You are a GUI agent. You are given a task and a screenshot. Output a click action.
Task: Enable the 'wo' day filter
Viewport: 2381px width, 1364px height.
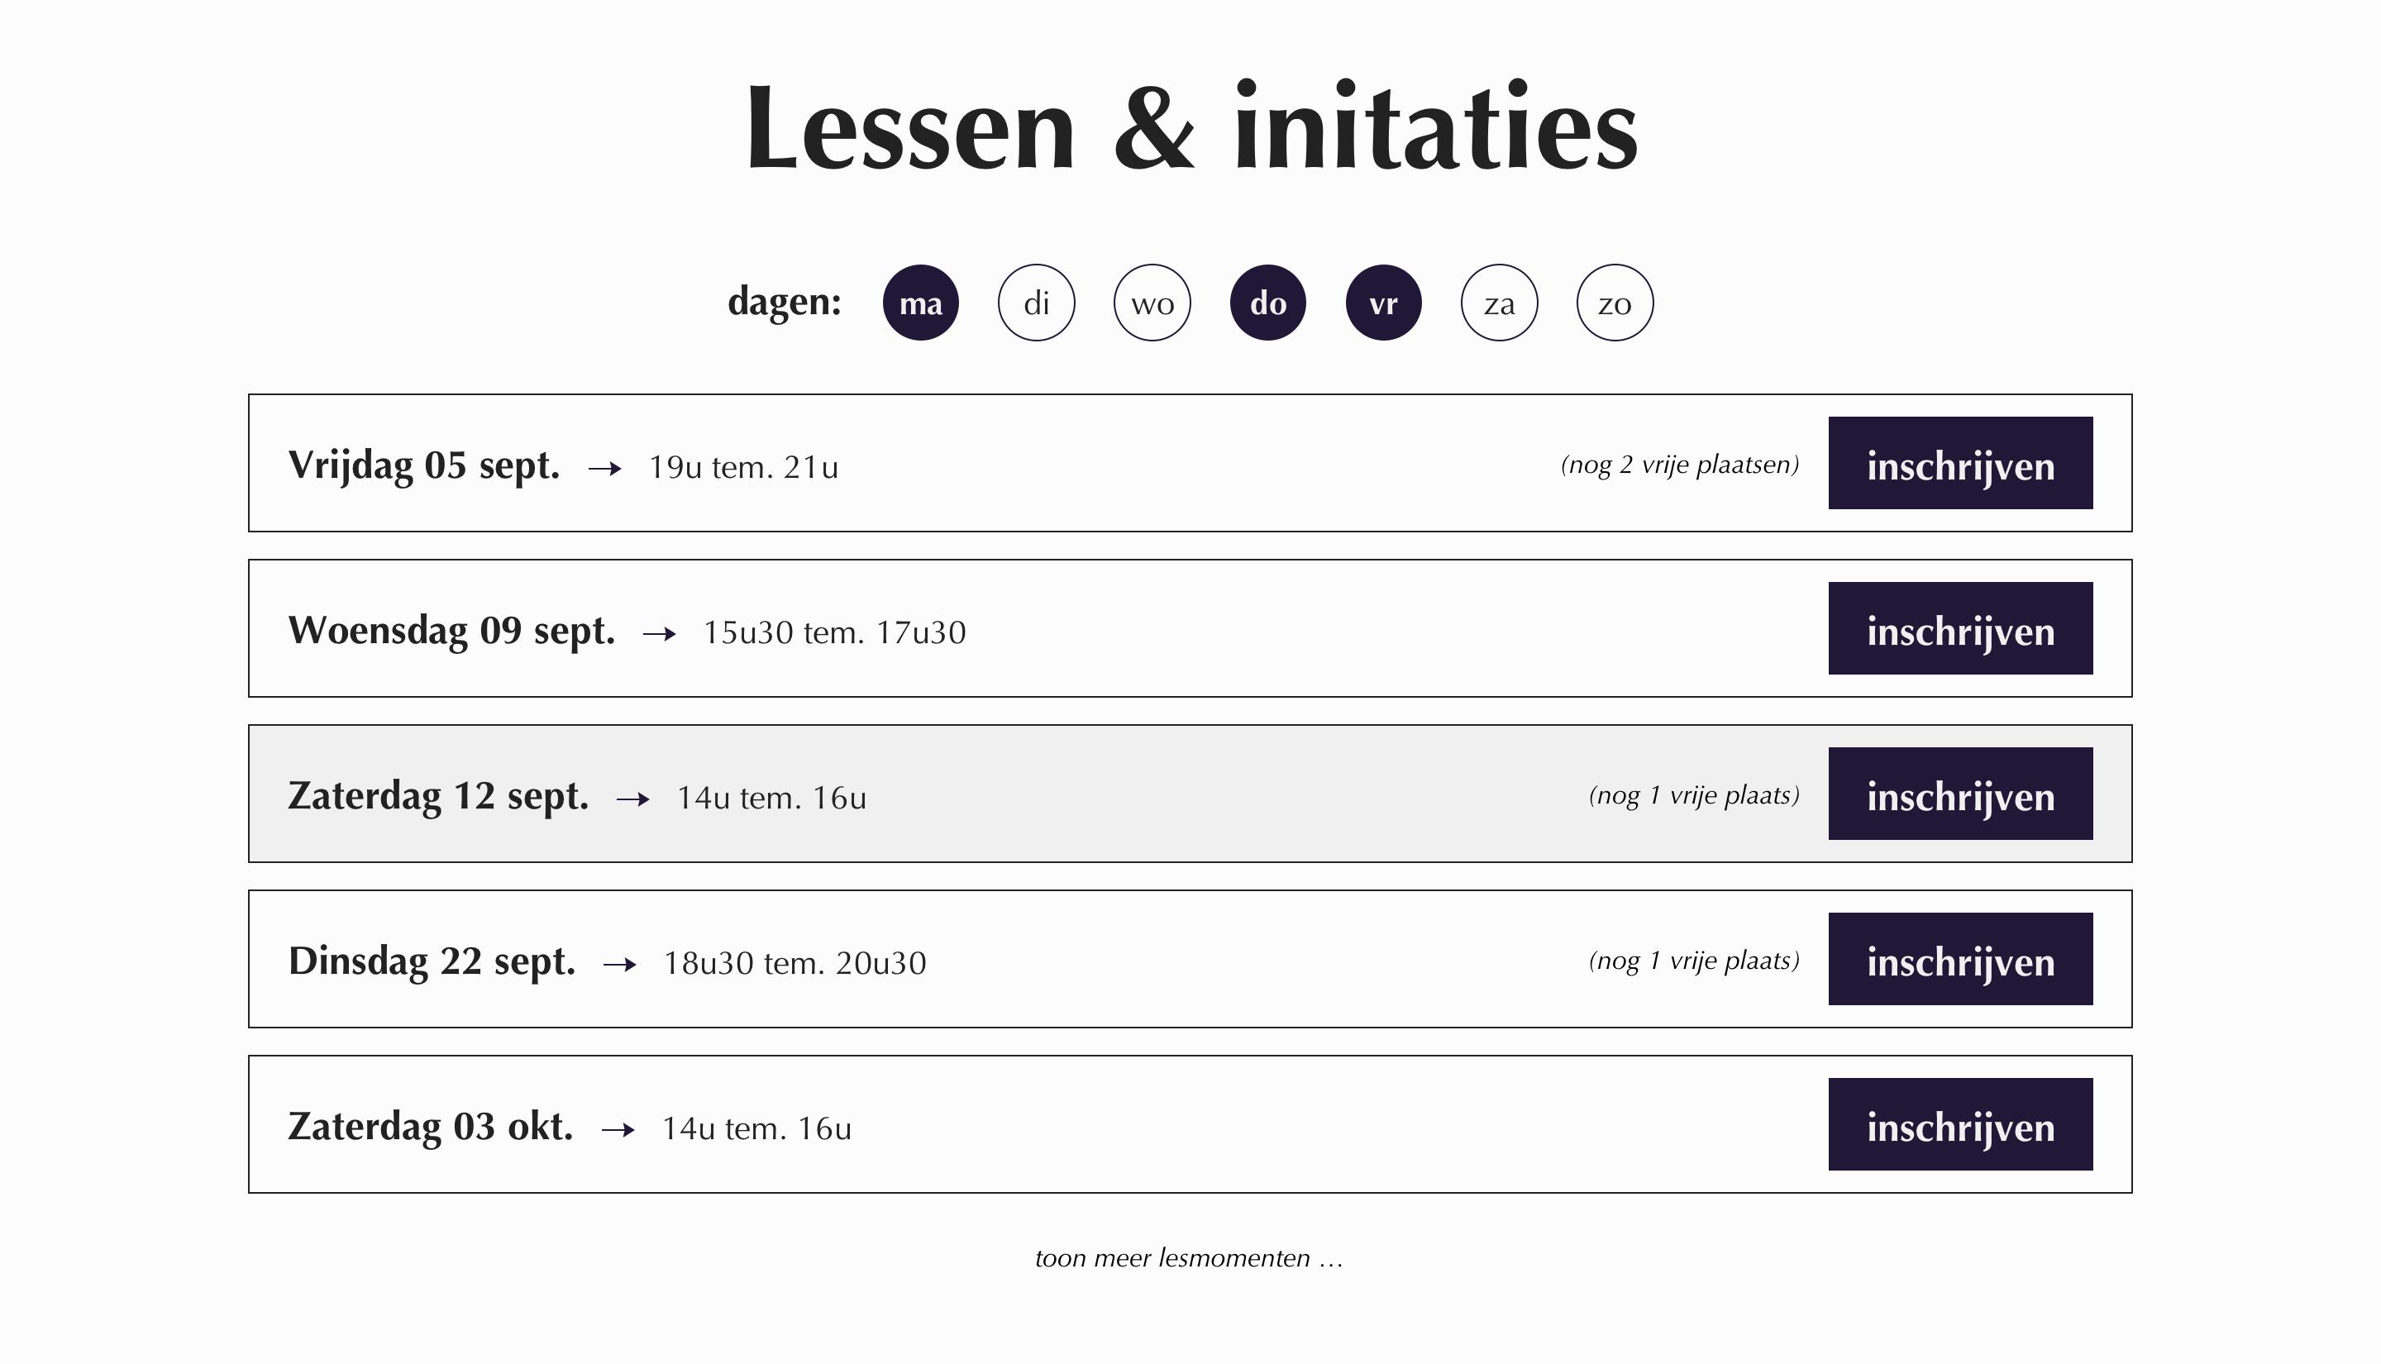pyautogui.click(x=1152, y=303)
